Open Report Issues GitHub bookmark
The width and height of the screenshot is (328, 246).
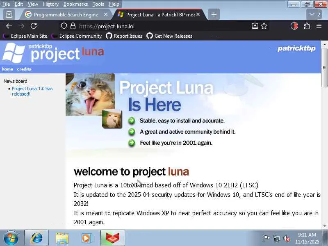coord(124,36)
